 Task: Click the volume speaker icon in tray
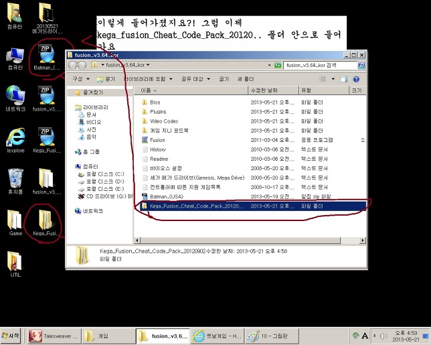pos(383,336)
